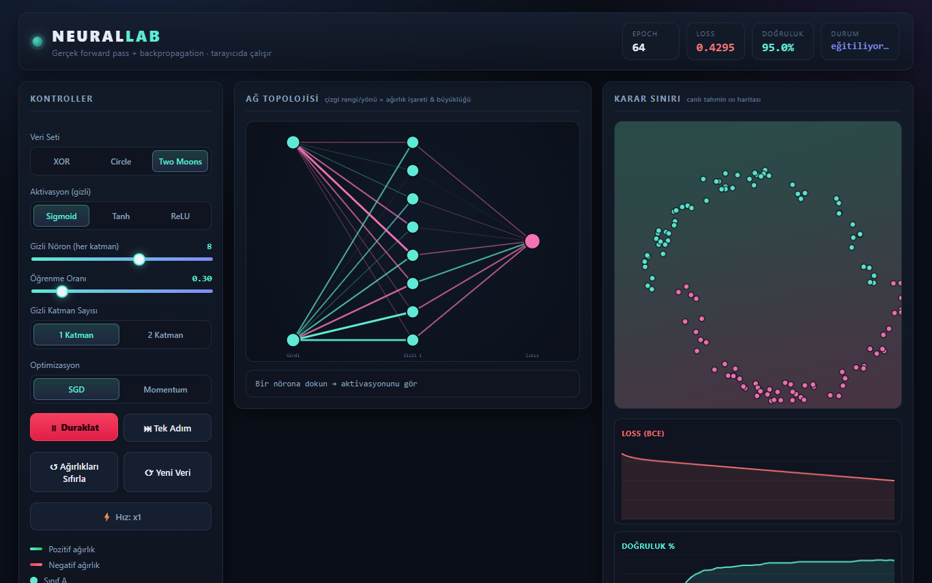Click the DOĞRULUK value 95.0%
Screen dimensions: 932x583
click(x=778, y=48)
